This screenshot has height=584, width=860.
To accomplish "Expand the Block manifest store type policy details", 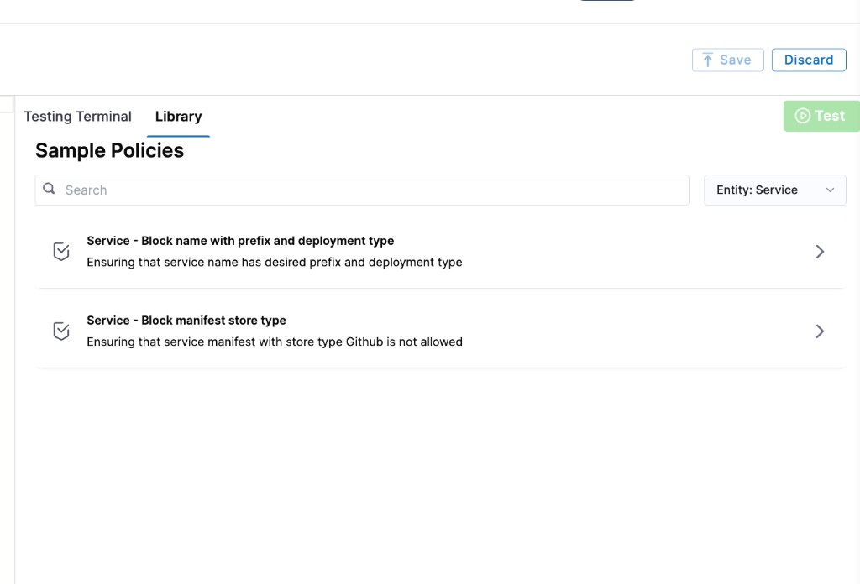I will tap(820, 331).
